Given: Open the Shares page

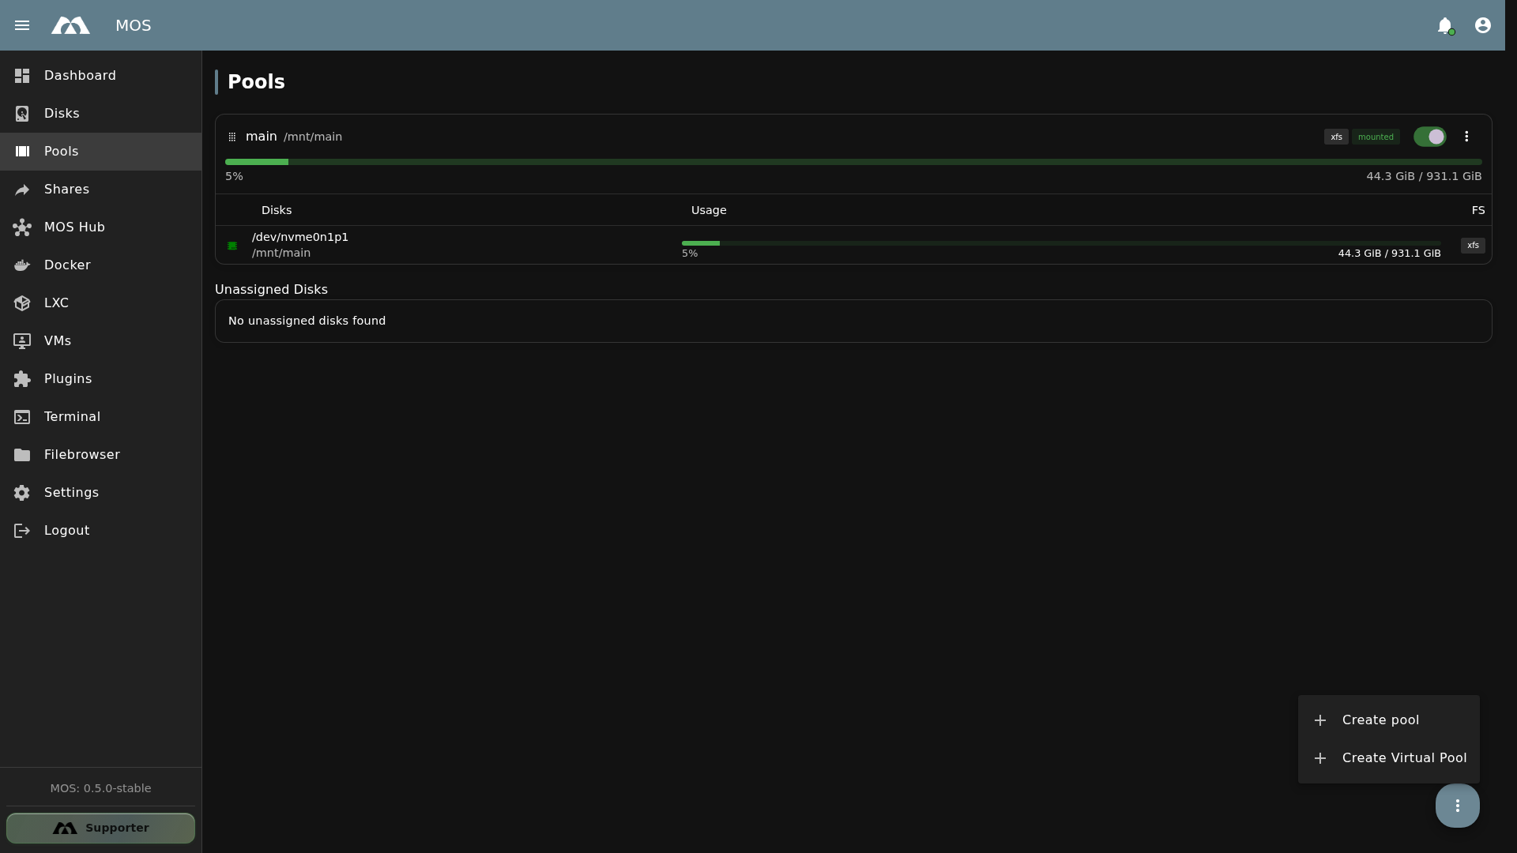Looking at the screenshot, I should 101,190.
